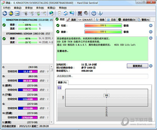Click E: [软件] free space 164.2 GB
This screenshot has width=157, height=130.
click(28, 90)
